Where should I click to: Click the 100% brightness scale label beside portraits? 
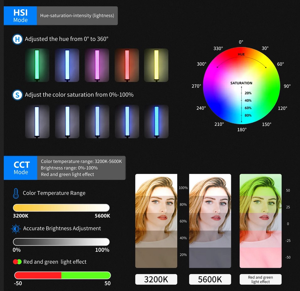[183, 188]
